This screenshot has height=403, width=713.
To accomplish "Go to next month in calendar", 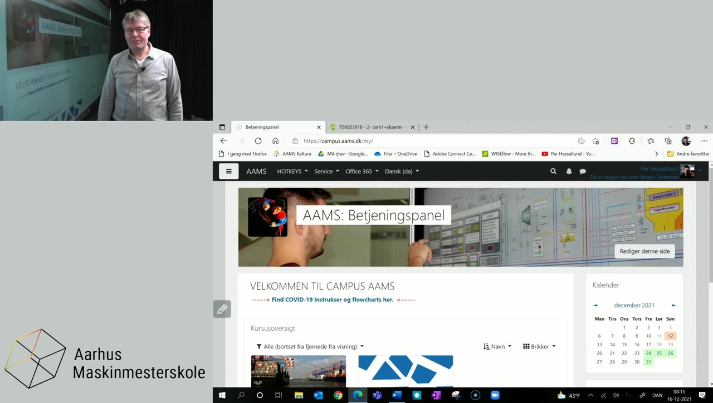I will click(x=673, y=305).
